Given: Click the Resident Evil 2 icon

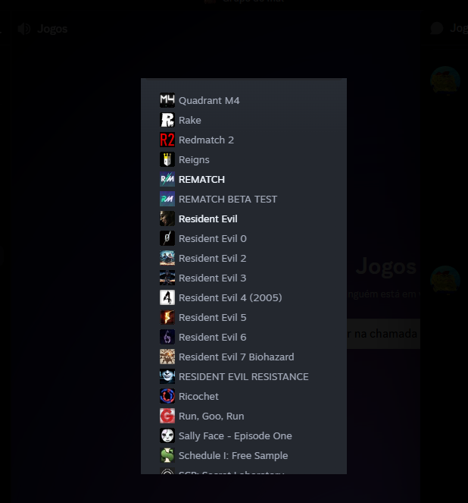Looking at the screenshot, I should pyautogui.click(x=167, y=258).
